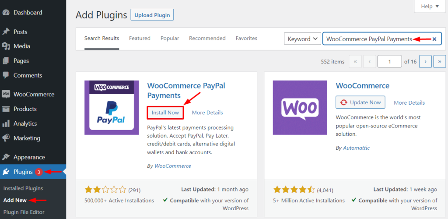Click the "Add Plugins" page heading
The height and width of the screenshot is (219, 448).
tap(101, 15)
